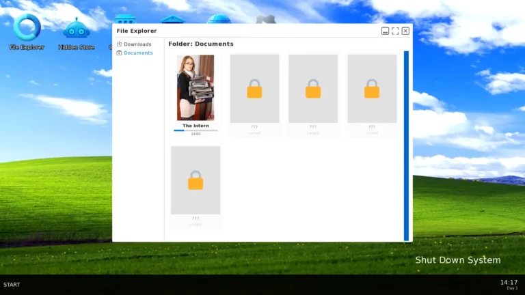Minimize the File Explorer window
525x295 pixels.
(x=385, y=31)
